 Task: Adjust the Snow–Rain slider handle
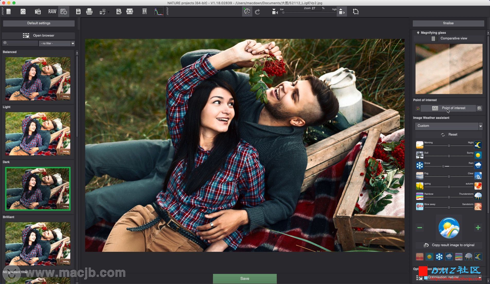coord(443,166)
